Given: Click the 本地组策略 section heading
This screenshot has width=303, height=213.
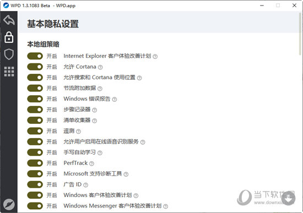Looking at the screenshot, I should [x=44, y=44].
